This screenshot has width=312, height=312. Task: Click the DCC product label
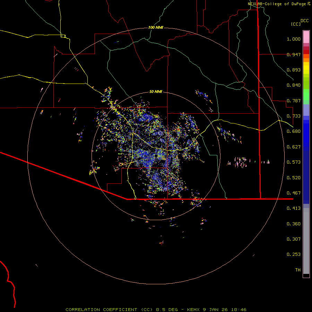(x=305, y=21)
